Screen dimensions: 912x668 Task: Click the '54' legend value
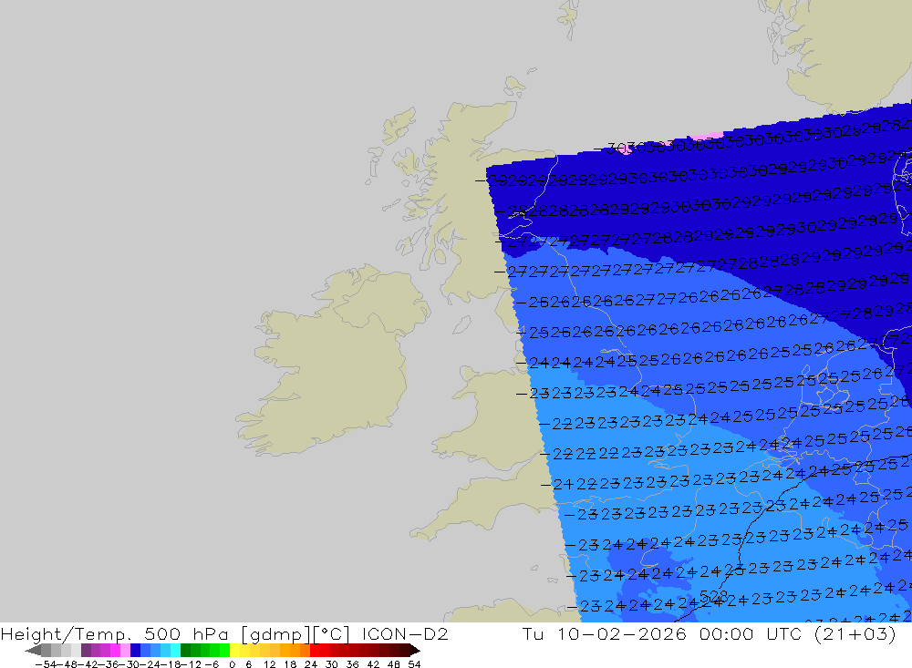pos(414,664)
